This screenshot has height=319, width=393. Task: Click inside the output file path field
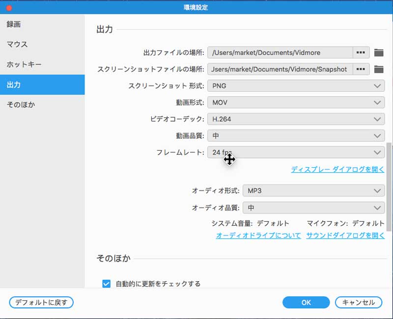click(x=280, y=52)
